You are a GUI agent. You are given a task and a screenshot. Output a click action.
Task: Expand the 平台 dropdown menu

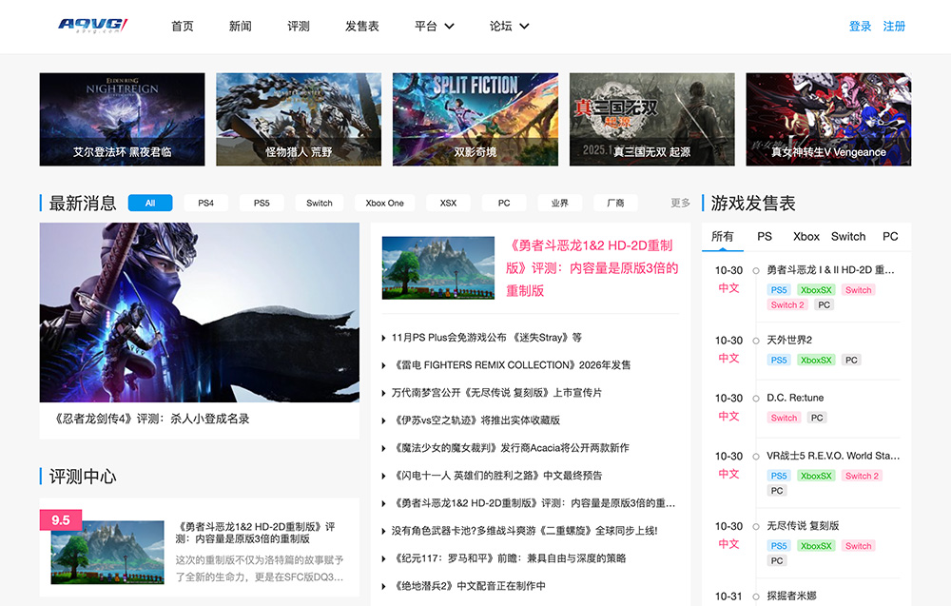[435, 27]
